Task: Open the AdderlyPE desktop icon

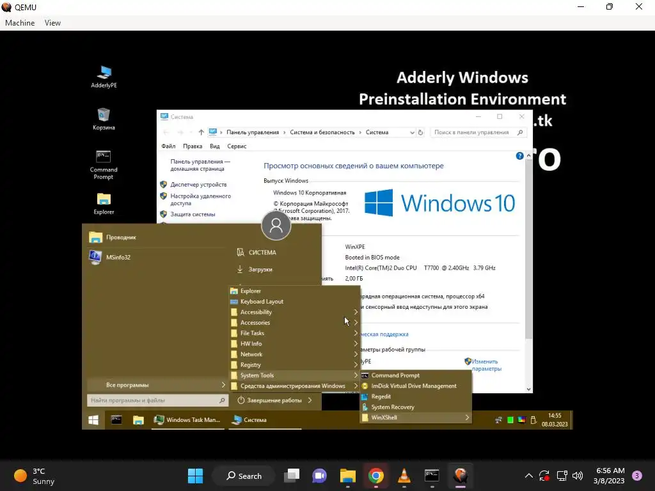Action: coord(104,77)
